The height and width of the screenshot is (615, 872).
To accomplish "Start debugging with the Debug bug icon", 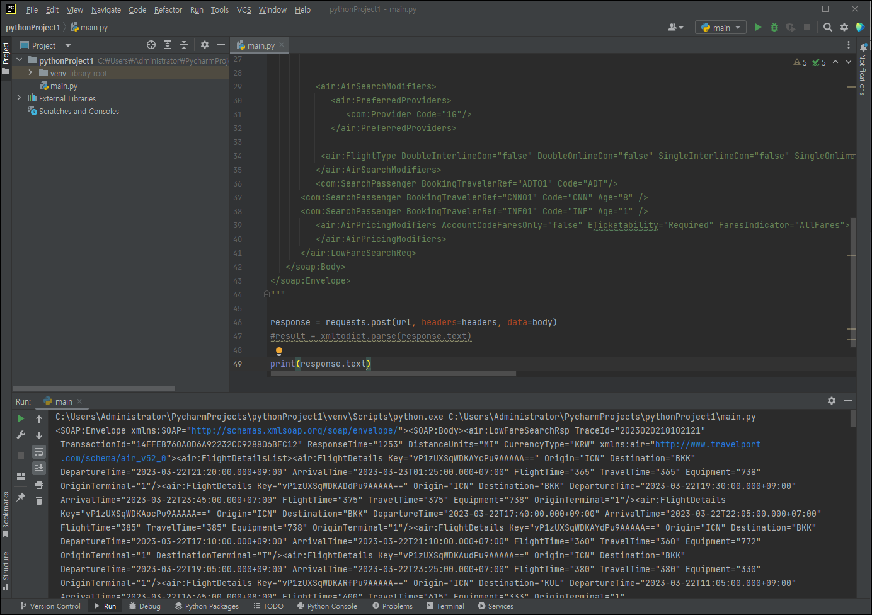I will click(x=774, y=27).
